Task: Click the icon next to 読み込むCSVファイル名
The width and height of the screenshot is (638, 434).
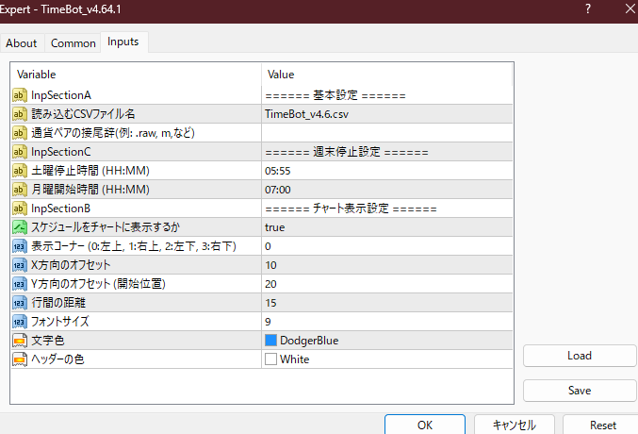Action: pos(20,114)
